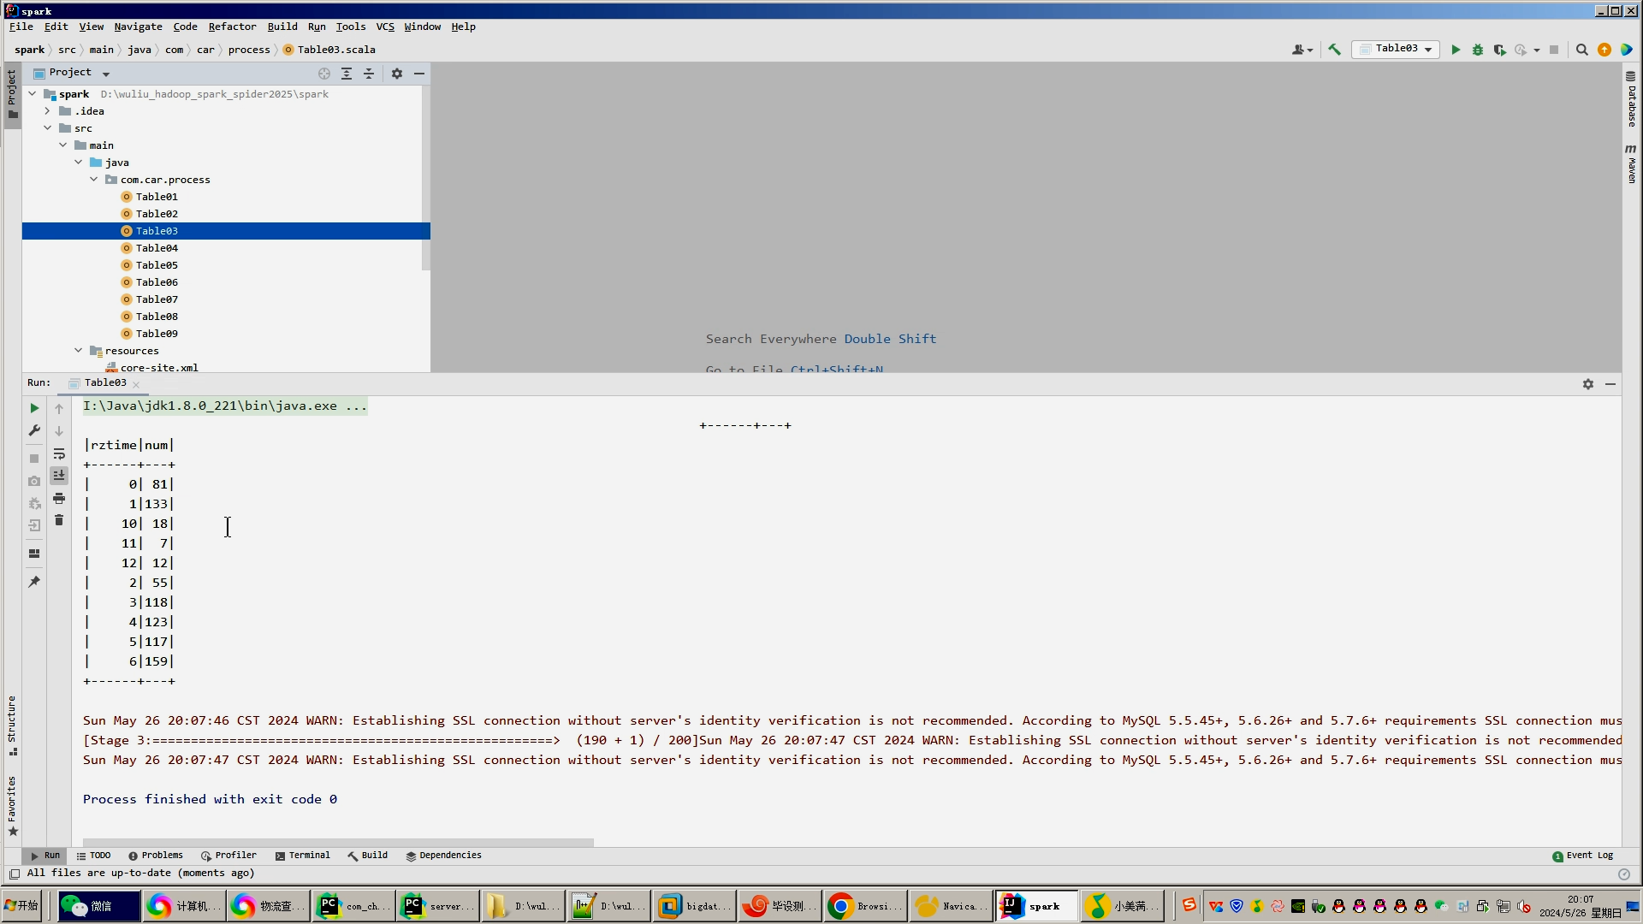Clear console output with the trash icon
Image resolution: width=1643 pixels, height=924 pixels.
pos(59,520)
